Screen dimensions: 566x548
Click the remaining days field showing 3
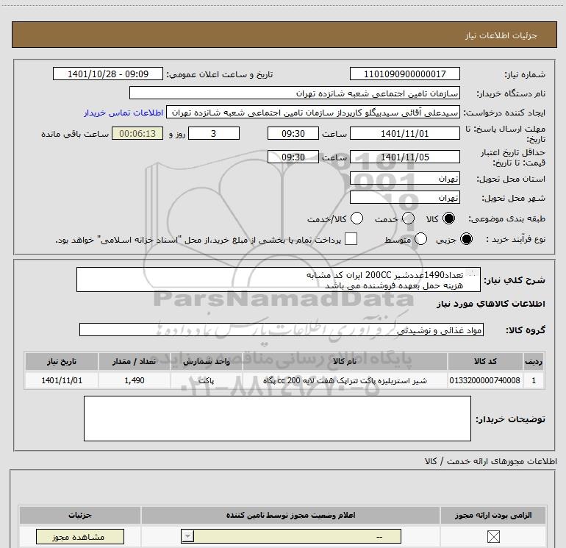(x=214, y=133)
